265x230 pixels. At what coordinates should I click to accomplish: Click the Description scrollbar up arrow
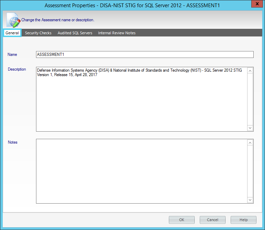click(250, 71)
